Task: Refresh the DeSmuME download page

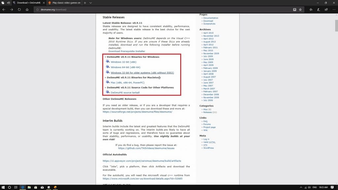Action: [x=19, y=10]
